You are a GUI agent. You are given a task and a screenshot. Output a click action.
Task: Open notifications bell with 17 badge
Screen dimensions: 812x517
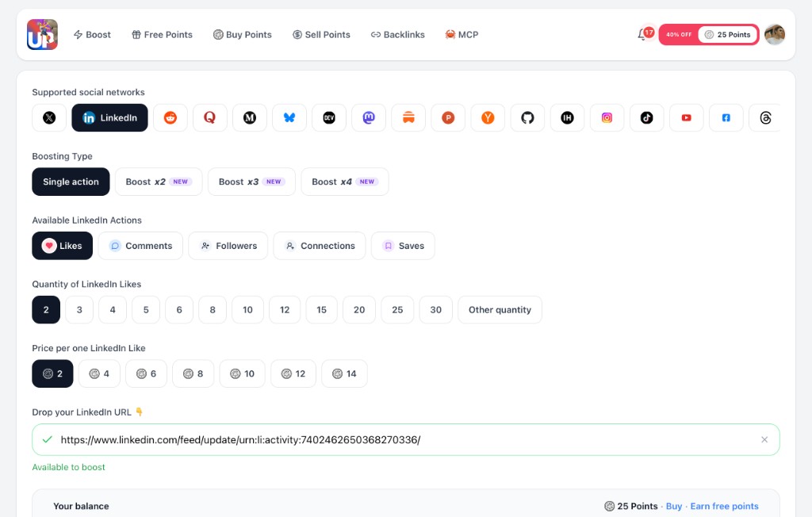(x=645, y=34)
